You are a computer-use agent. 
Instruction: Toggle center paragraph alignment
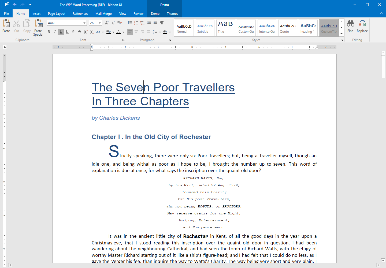[136, 32]
